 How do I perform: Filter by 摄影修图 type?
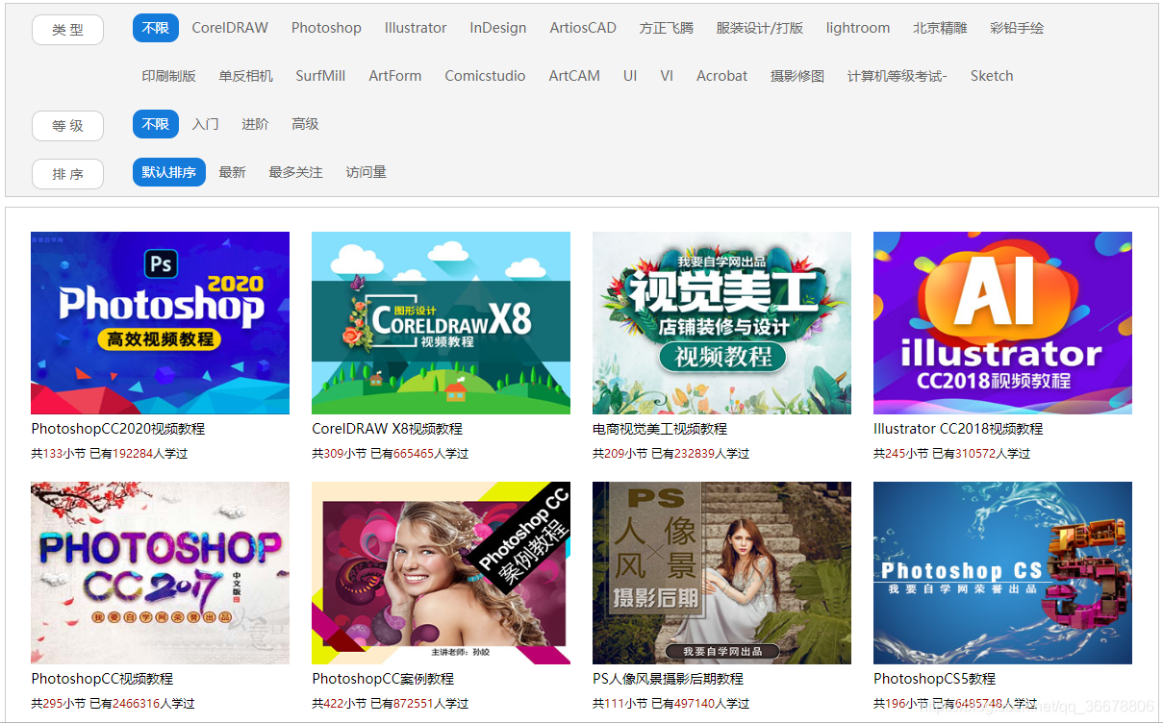pyautogui.click(x=797, y=76)
